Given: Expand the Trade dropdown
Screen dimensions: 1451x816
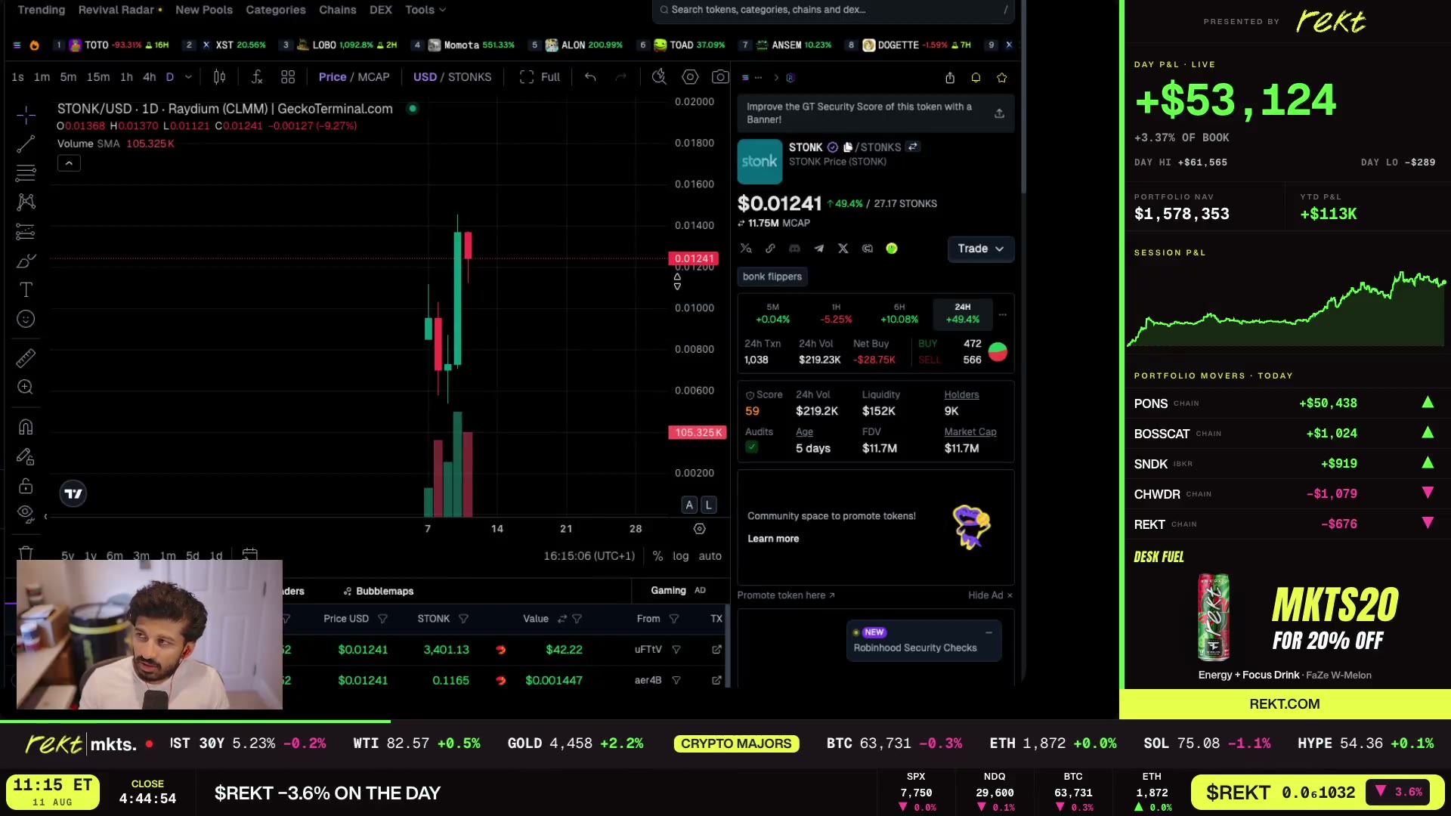Looking at the screenshot, I should click(980, 249).
